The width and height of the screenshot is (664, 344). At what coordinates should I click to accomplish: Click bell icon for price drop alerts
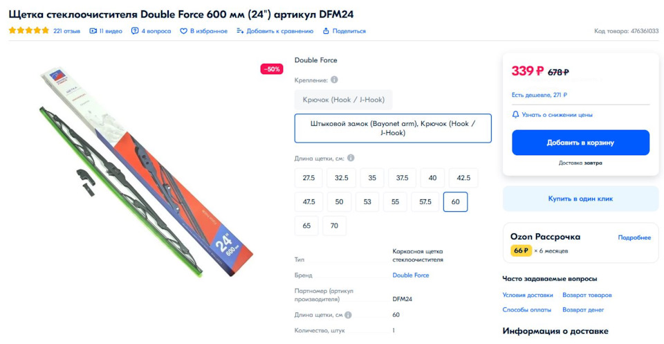click(515, 114)
